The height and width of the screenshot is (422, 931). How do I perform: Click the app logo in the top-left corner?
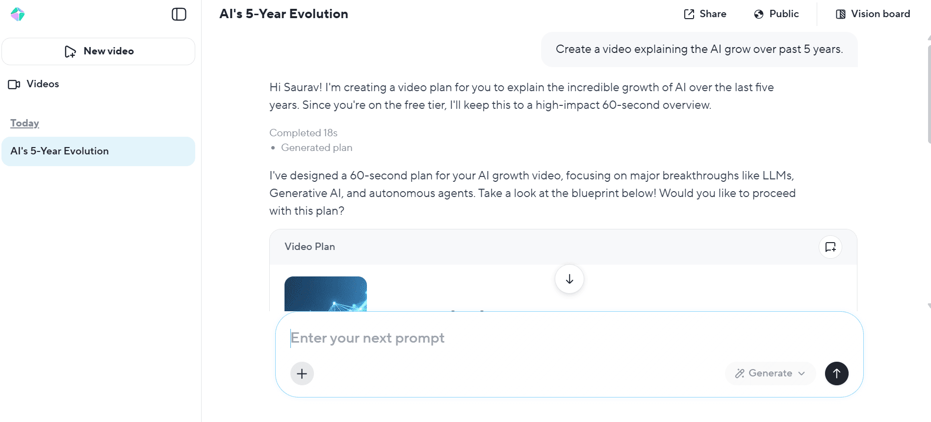[18, 14]
